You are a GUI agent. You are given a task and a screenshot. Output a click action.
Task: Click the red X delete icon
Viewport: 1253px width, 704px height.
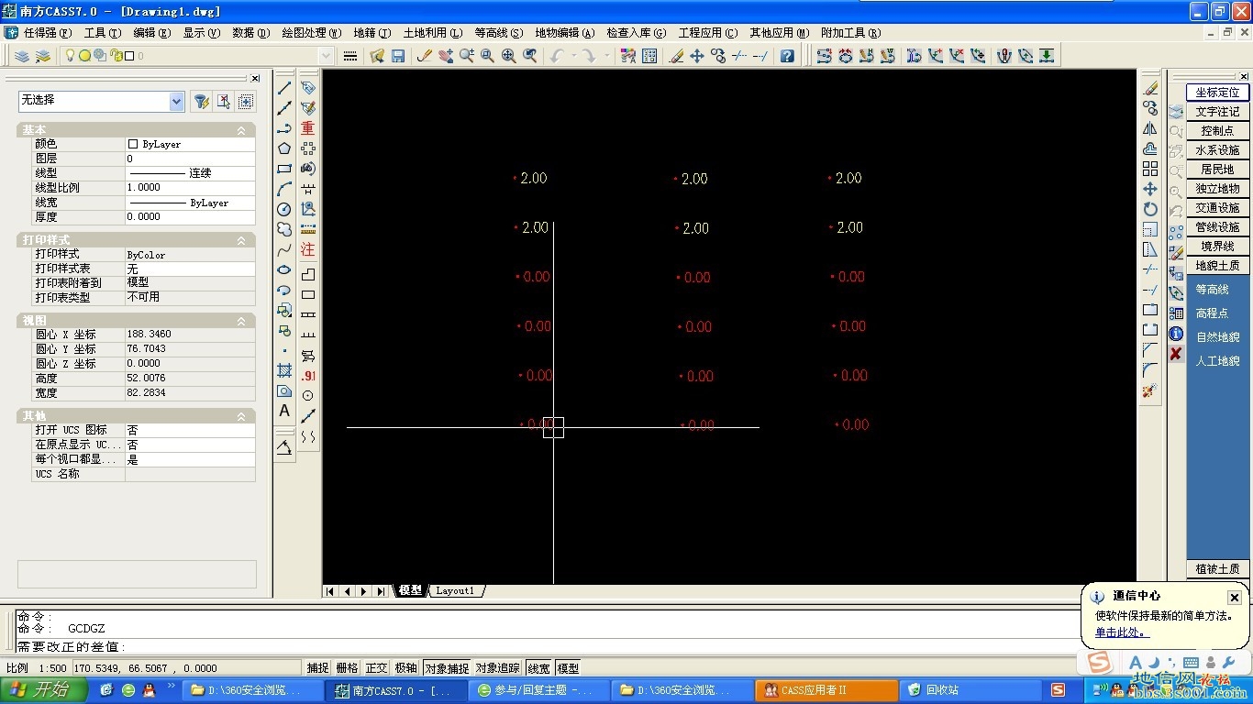point(1176,354)
